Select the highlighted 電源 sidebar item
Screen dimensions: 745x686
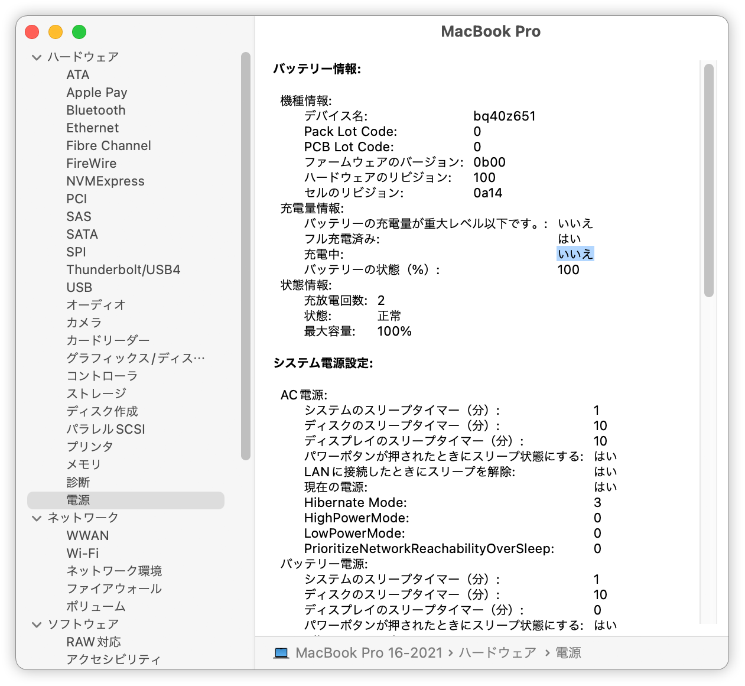126,500
